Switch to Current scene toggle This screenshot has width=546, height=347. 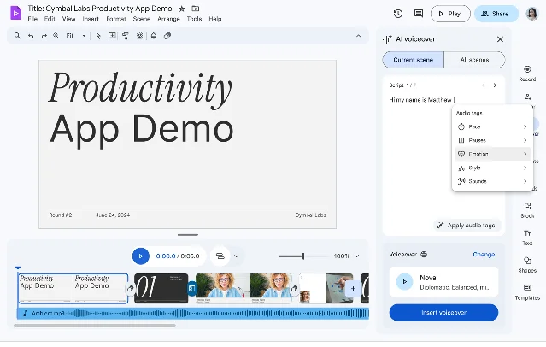pos(413,60)
